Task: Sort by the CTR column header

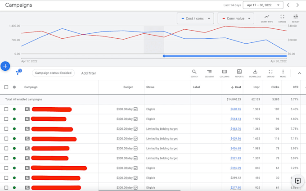Action: [x=296, y=87]
